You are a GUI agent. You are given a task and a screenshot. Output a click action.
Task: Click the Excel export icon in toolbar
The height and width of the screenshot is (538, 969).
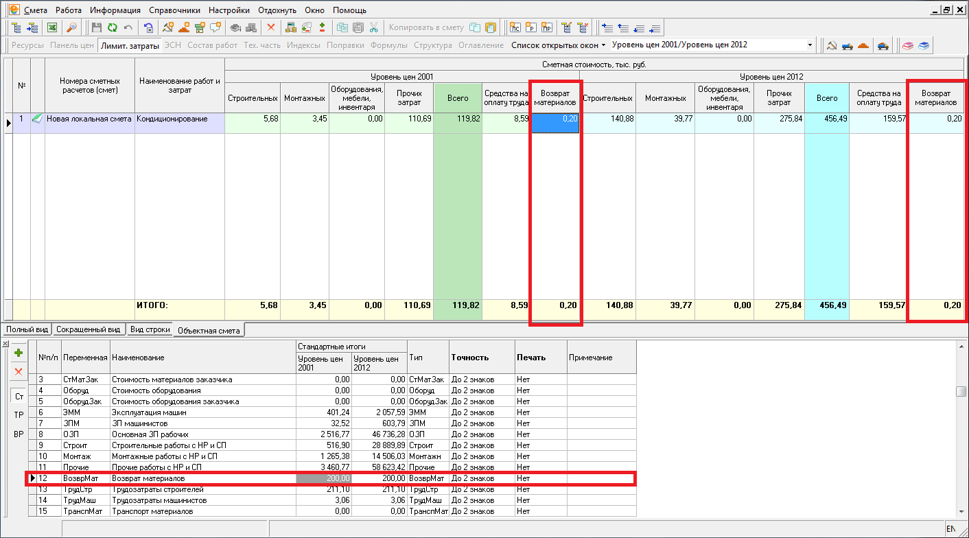tap(52, 28)
